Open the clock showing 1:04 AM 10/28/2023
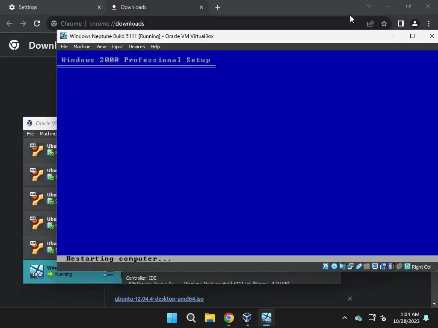 [406, 318]
